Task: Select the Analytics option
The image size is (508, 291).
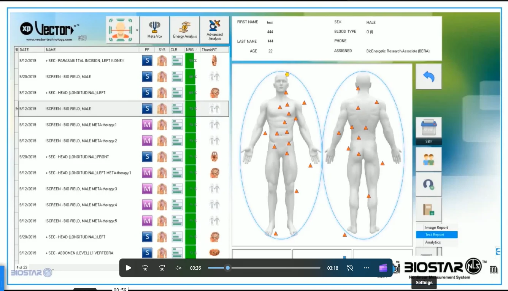Action: click(x=433, y=242)
